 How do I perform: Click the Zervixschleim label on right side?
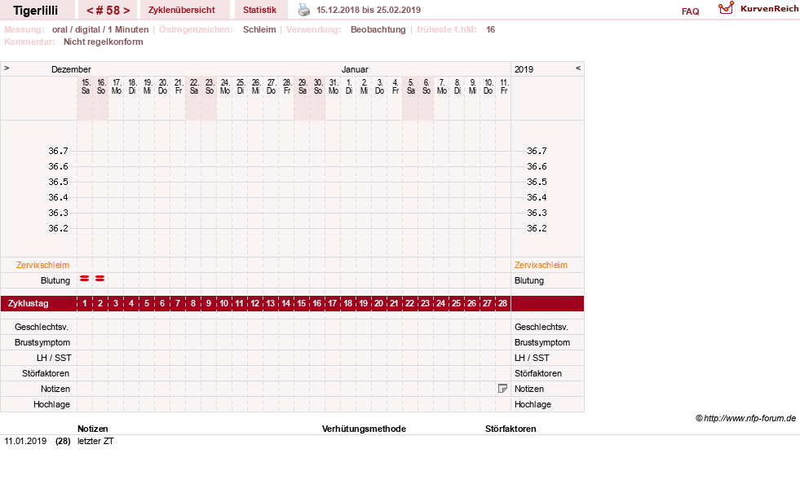pyautogui.click(x=541, y=265)
